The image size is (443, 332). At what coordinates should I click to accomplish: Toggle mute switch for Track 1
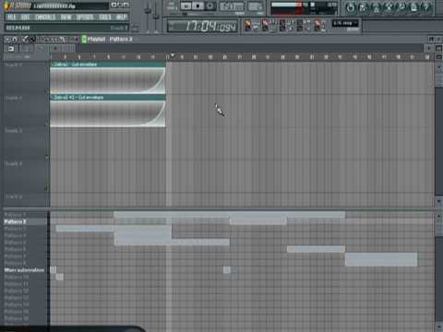tap(47, 91)
